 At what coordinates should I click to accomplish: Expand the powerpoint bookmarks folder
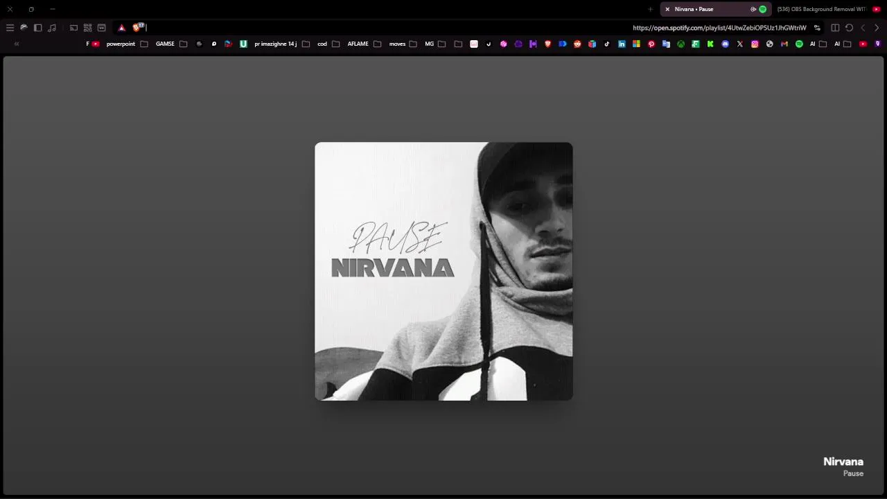coord(128,44)
